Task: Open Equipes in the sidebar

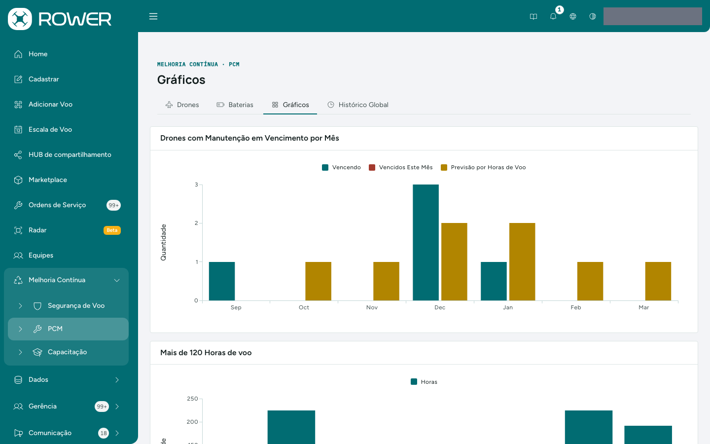Action: tap(41, 256)
